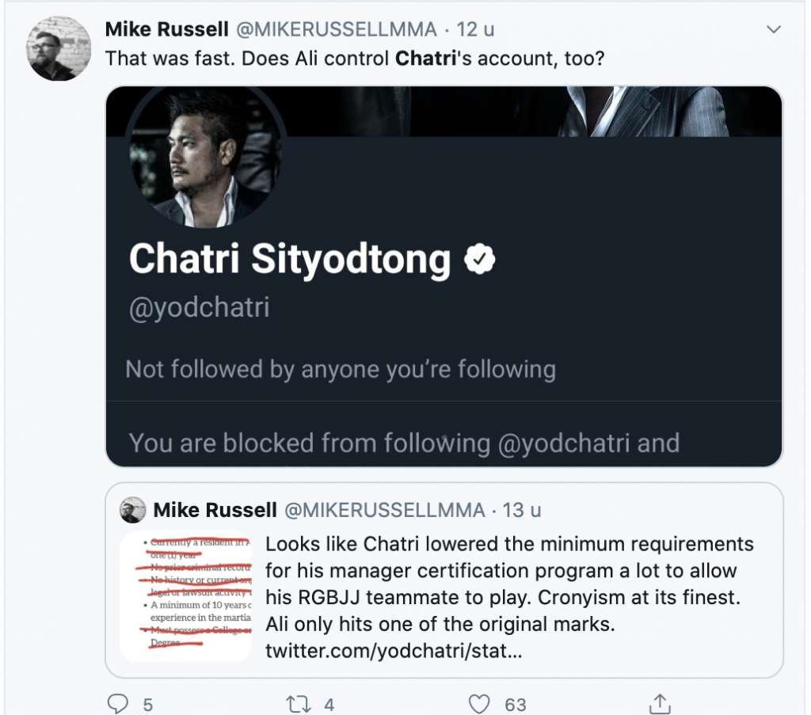
Task: Open the share upload icon
Action: (660, 704)
